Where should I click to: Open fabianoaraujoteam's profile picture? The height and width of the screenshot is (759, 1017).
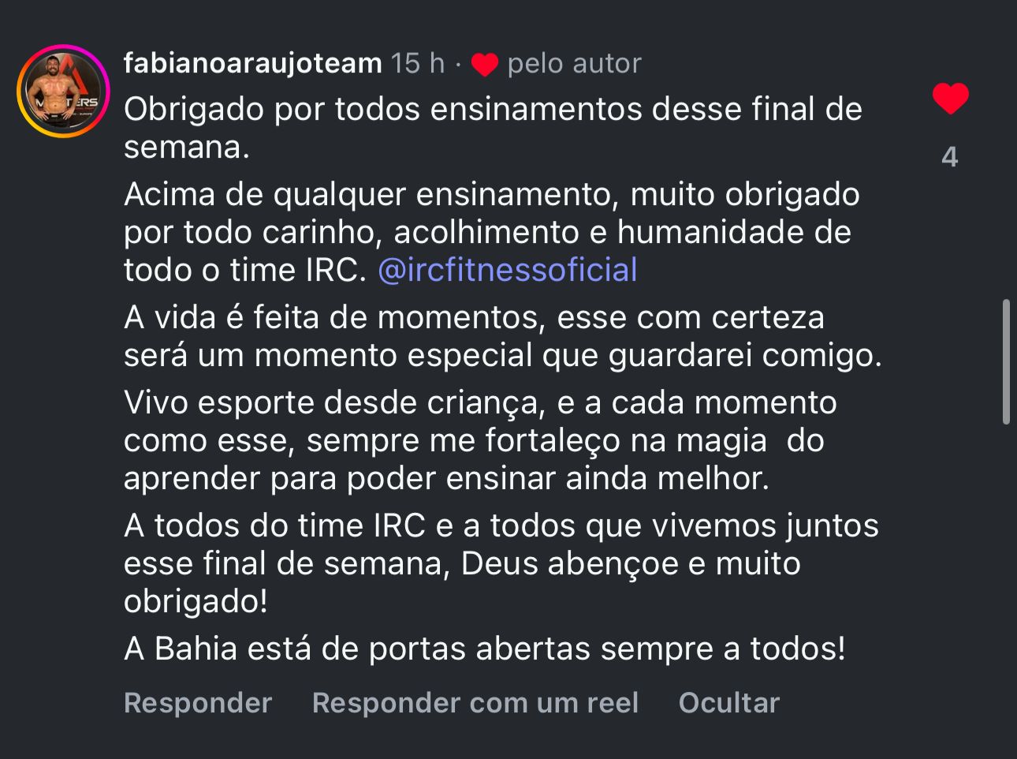[x=63, y=92]
